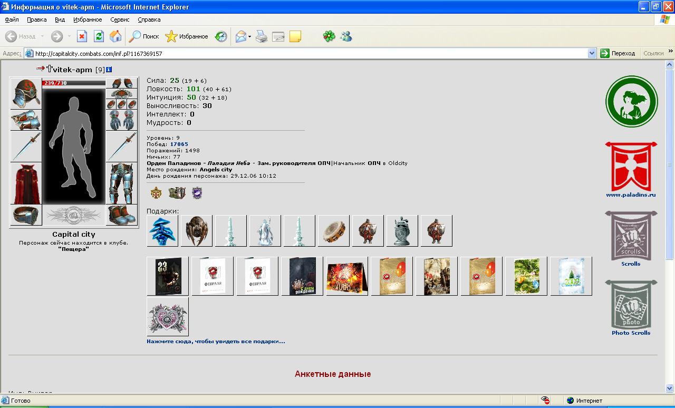Image resolution: width=675 pixels, height=408 pixels.
Task: Open the Справка menu
Action: 149,20
